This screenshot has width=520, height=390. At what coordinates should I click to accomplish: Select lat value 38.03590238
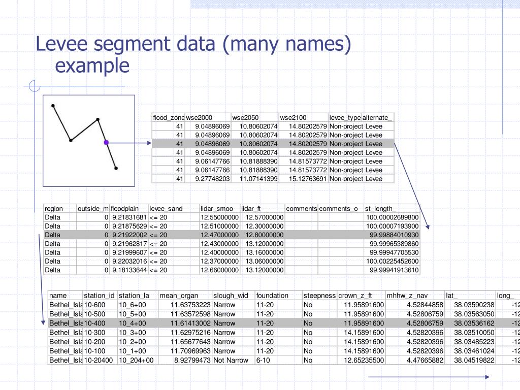tap(474, 305)
